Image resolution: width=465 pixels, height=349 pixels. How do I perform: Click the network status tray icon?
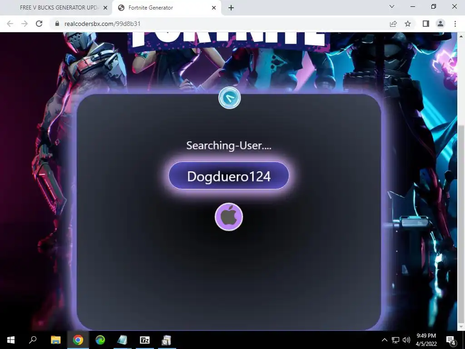pyautogui.click(x=396, y=340)
